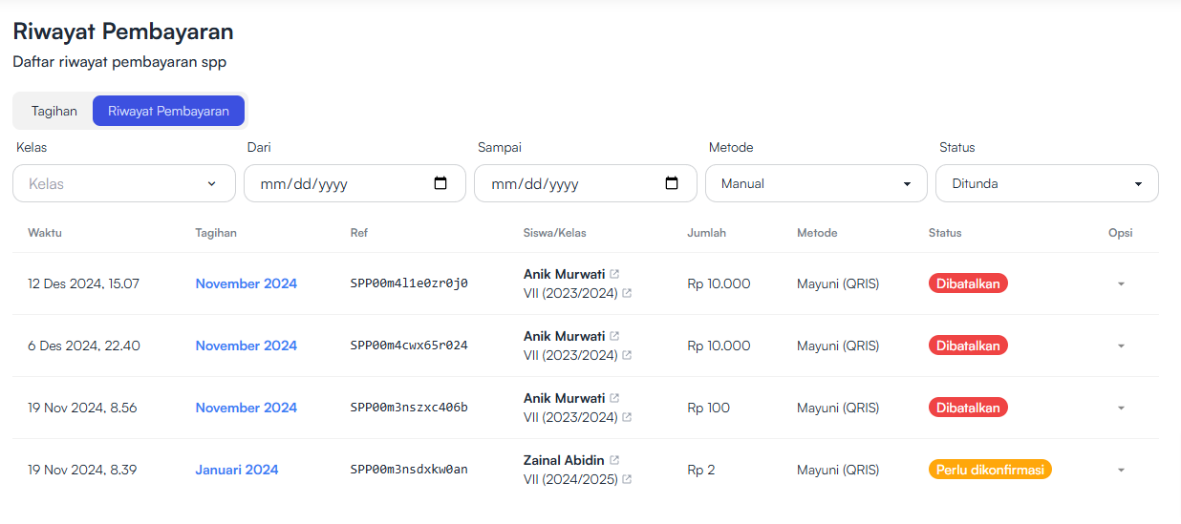This screenshot has width=1181, height=524.
Task: Open class link icon for VII (2023/2024), 6 Des row
Action: (627, 355)
